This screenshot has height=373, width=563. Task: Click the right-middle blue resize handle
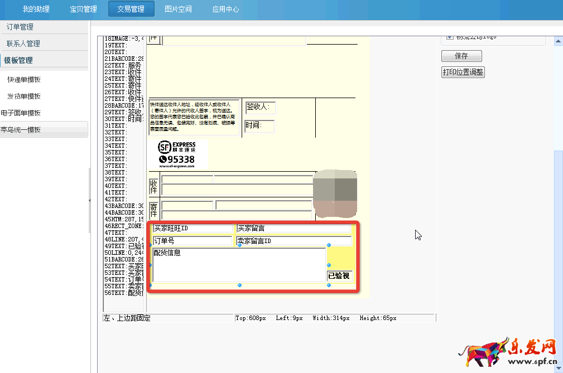pos(329,265)
